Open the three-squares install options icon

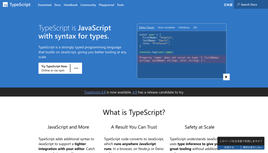click(x=76, y=68)
